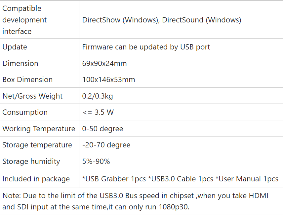Click the 'Consumption' row label
The width and height of the screenshot is (283, 215).
[25, 112]
